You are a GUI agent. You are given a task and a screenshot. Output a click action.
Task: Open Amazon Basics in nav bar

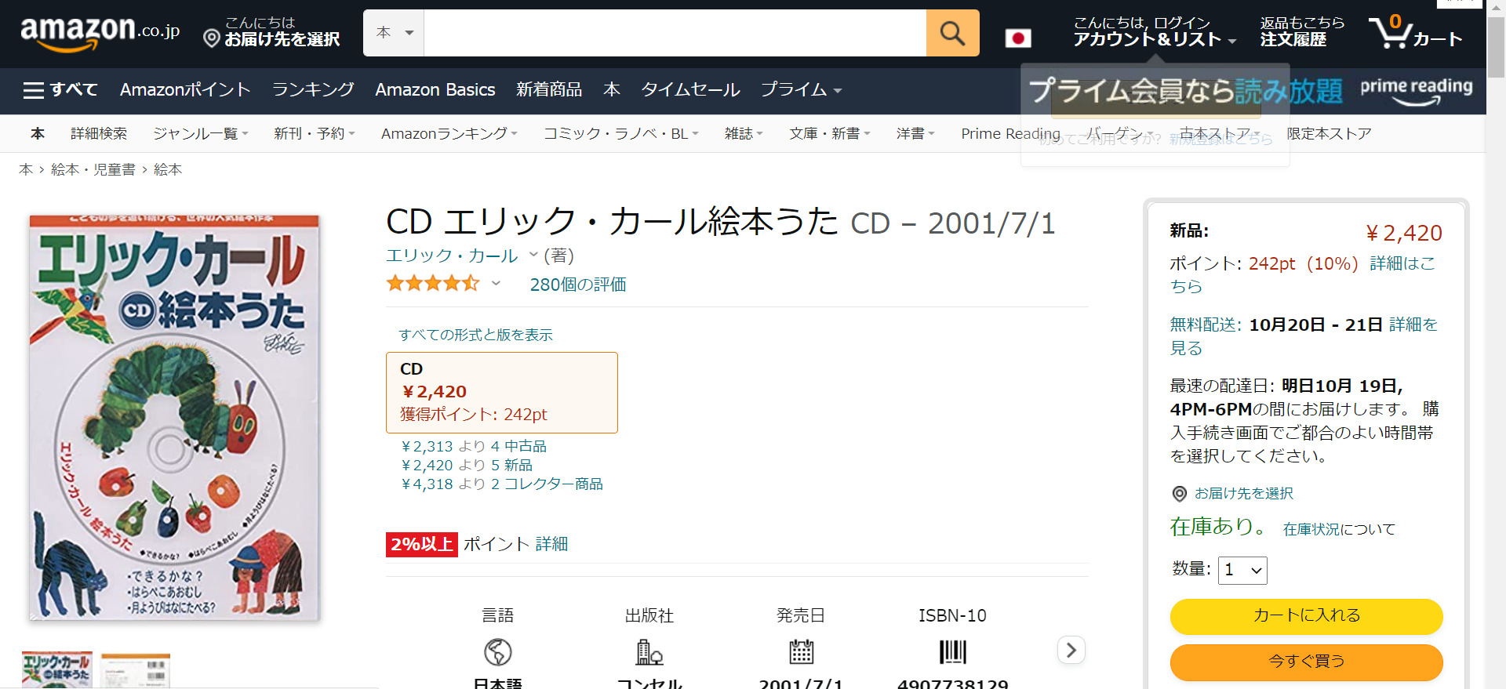click(435, 90)
